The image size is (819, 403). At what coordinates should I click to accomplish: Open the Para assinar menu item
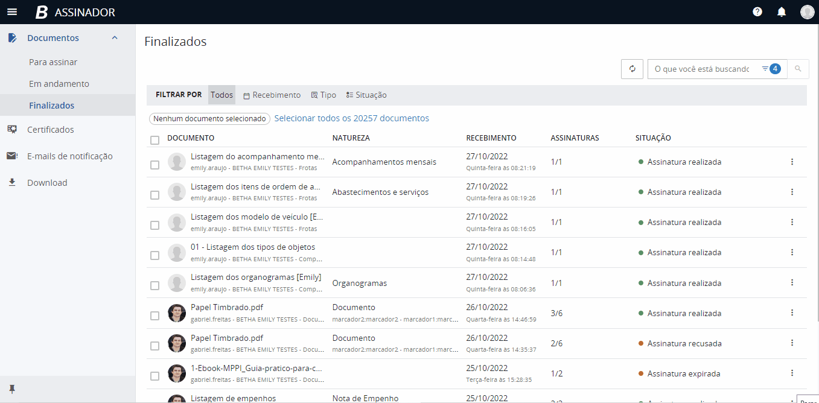53,62
